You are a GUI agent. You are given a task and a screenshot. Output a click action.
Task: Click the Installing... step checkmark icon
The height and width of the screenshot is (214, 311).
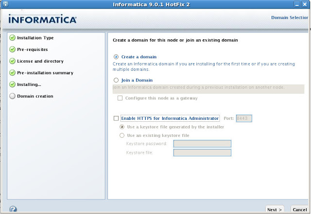click(12, 84)
